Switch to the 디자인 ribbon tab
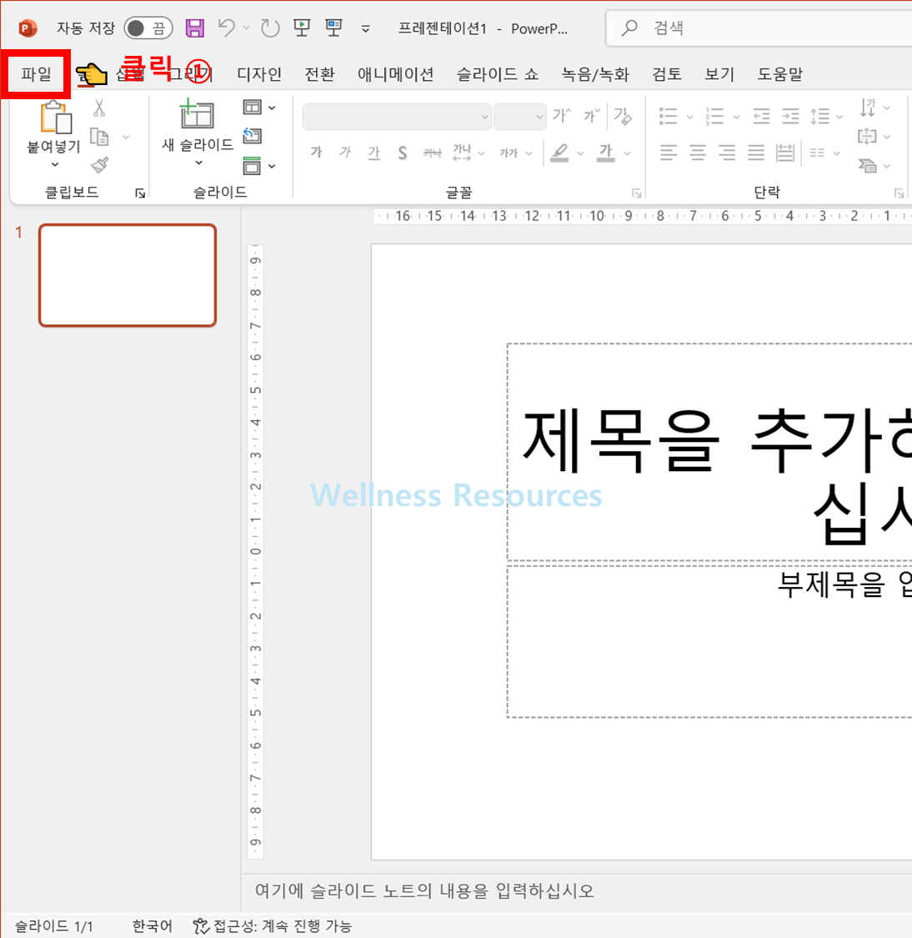 [259, 74]
